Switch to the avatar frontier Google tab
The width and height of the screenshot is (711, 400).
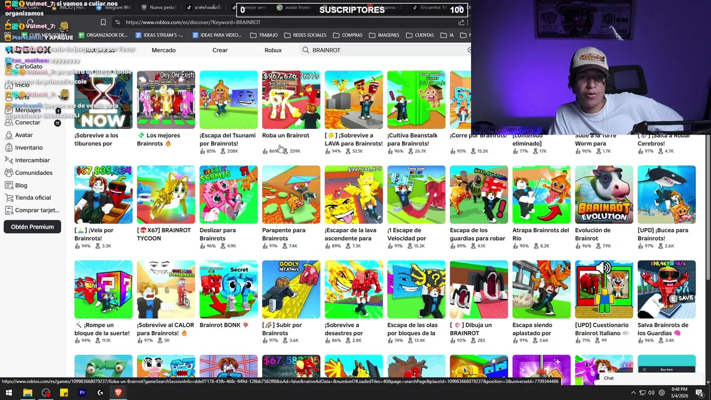pyautogui.click(x=294, y=8)
